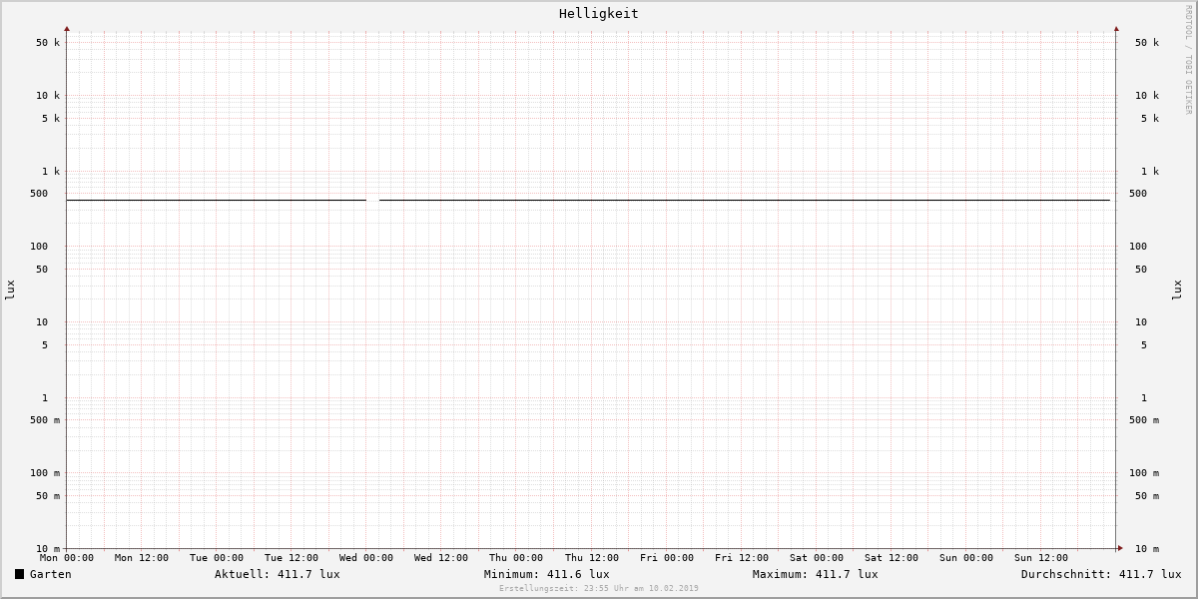Click the Thu 00:00 time axis label
Screen dimensions: 1198x599
(x=516, y=558)
